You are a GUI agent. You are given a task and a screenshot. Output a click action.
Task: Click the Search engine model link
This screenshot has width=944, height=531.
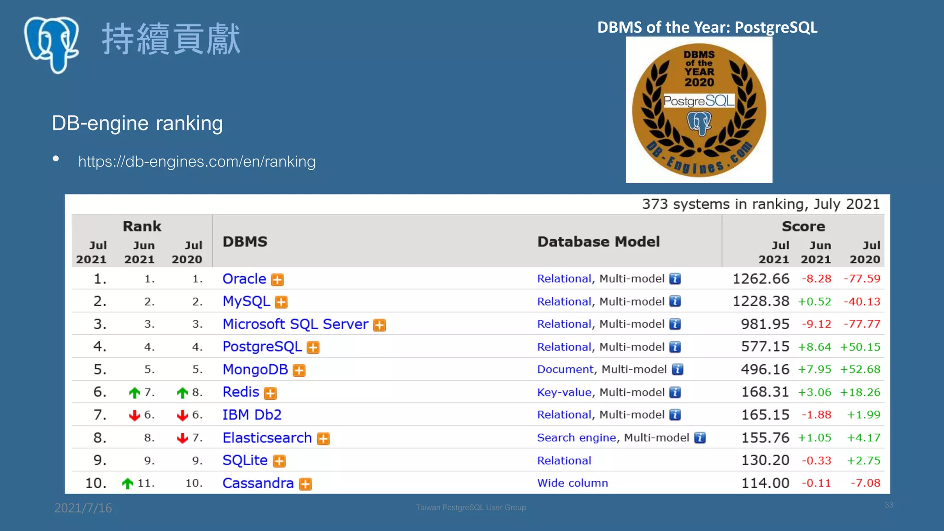coord(577,437)
